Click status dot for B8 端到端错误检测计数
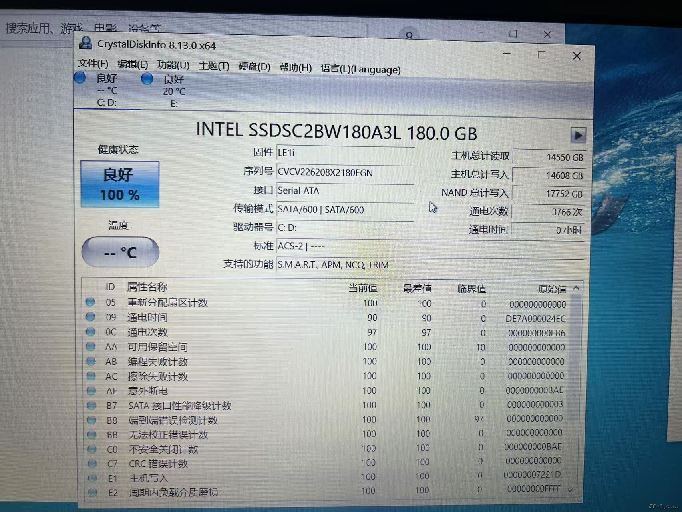The image size is (682, 512). click(x=91, y=420)
